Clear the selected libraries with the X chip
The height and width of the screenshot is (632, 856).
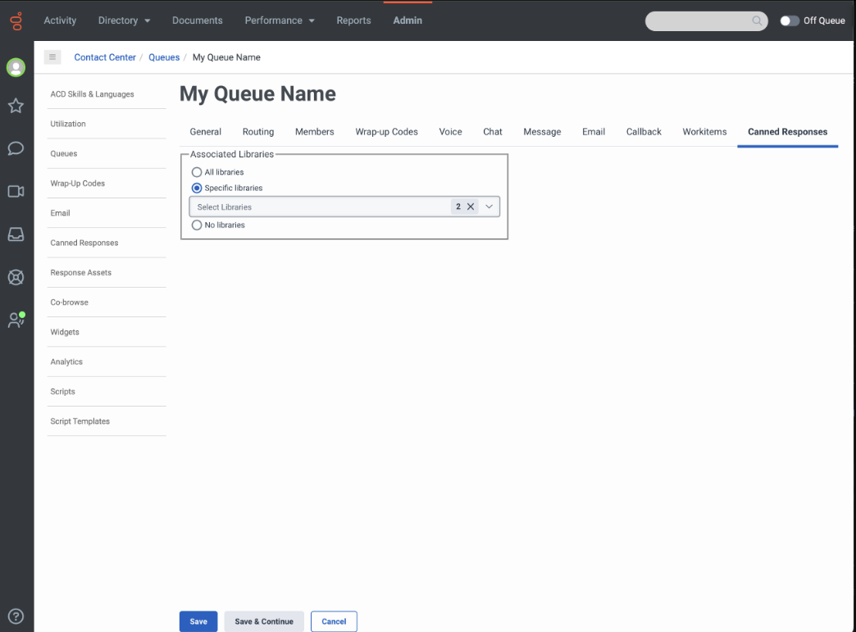pos(470,207)
